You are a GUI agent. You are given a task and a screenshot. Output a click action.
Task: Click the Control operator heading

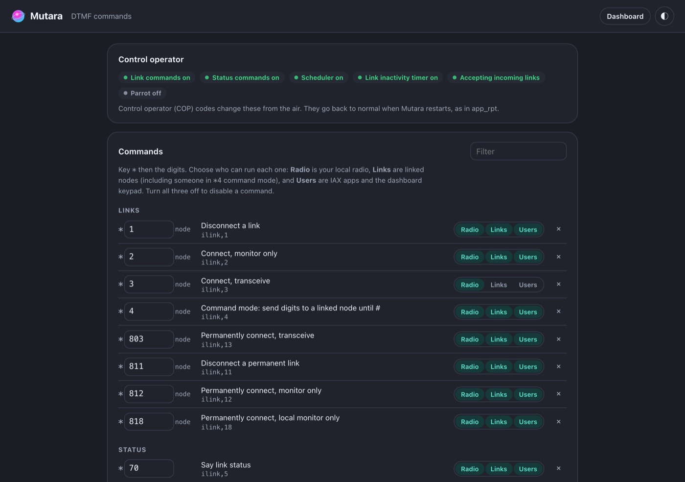point(151,59)
